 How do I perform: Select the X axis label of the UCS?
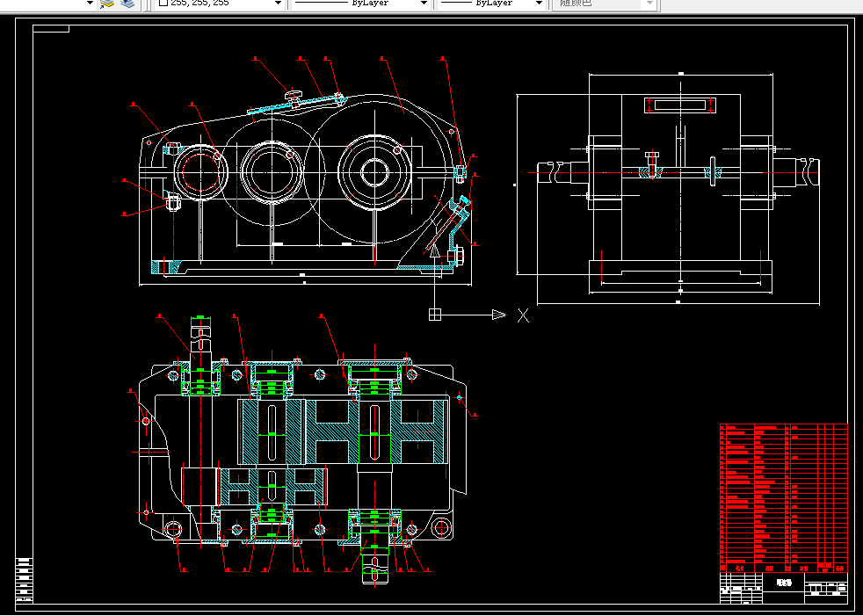(x=524, y=315)
